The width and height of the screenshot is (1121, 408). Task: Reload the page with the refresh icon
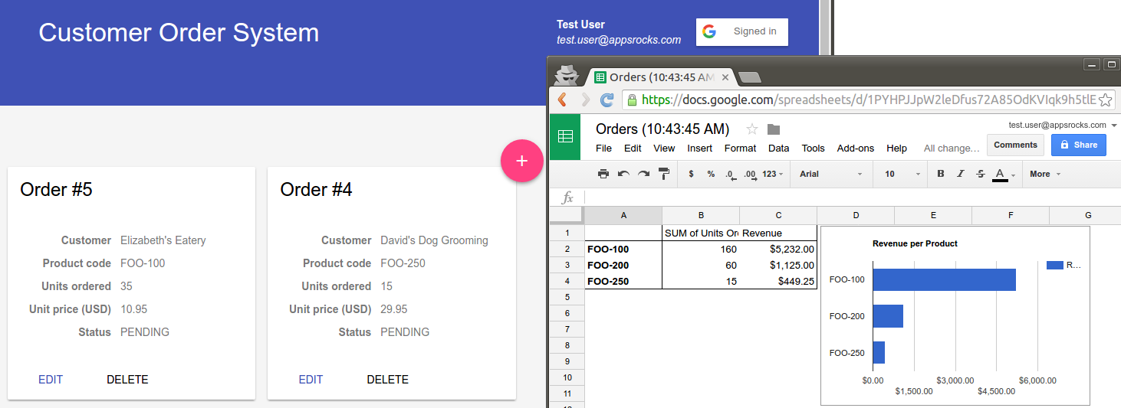607,100
